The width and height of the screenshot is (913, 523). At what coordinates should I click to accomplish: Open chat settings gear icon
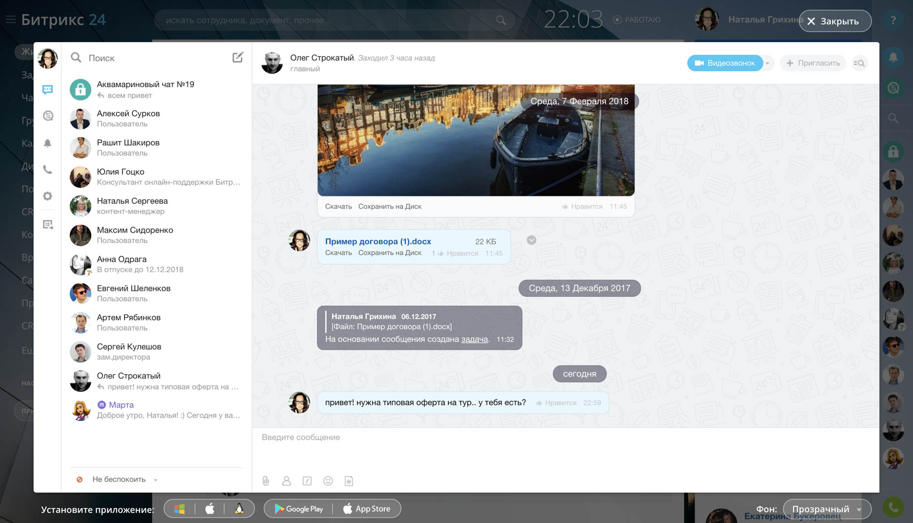(48, 196)
